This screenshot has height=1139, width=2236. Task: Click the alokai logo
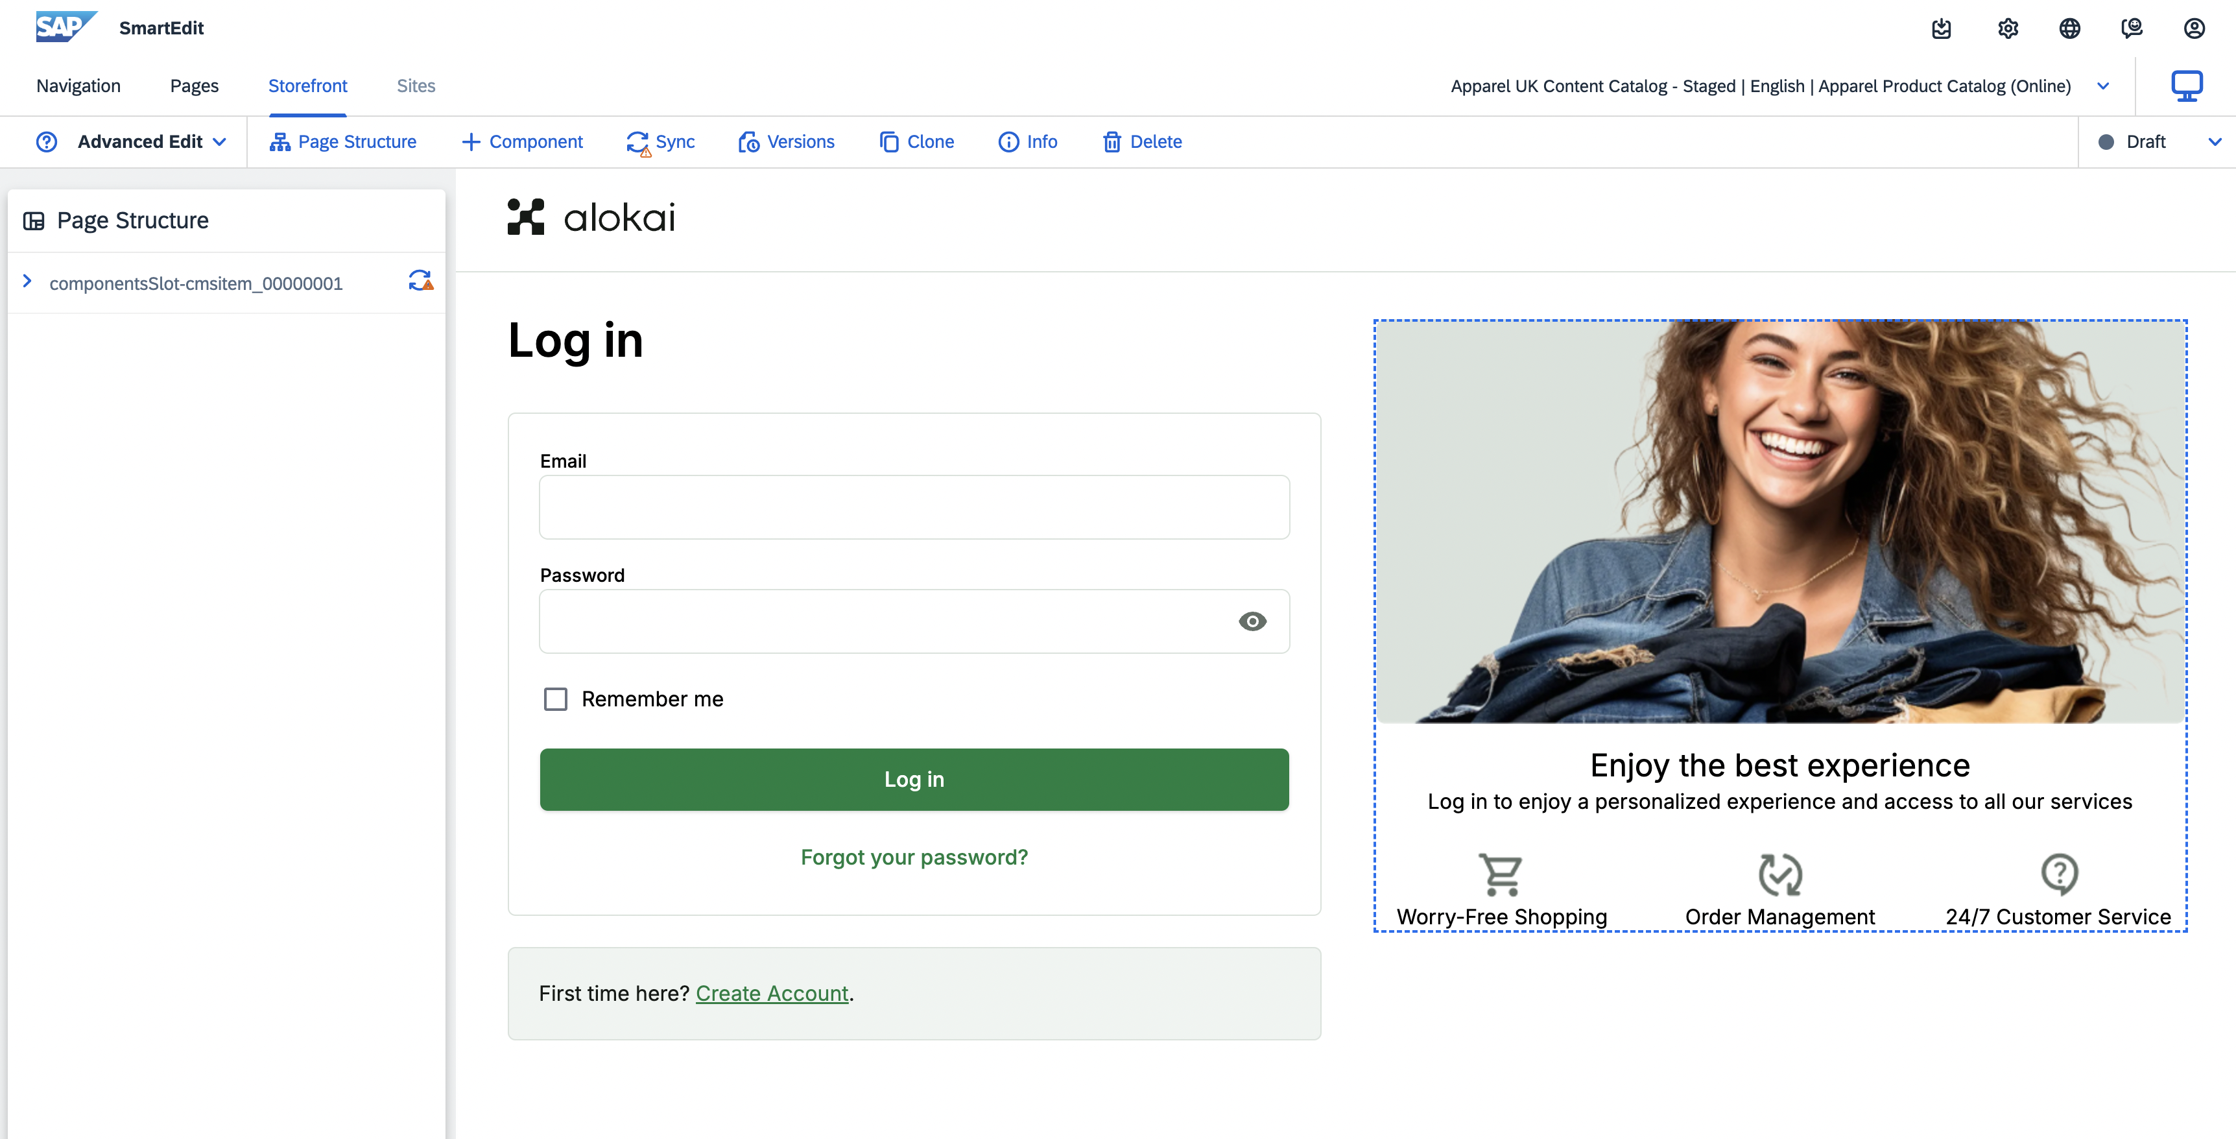pyautogui.click(x=591, y=217)
